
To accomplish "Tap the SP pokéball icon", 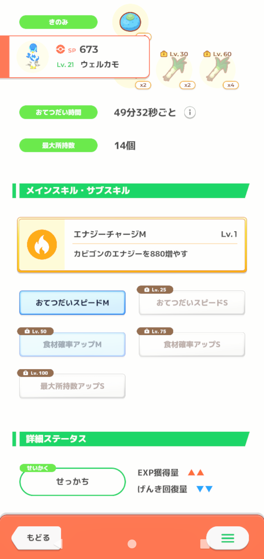I will 60,49.
